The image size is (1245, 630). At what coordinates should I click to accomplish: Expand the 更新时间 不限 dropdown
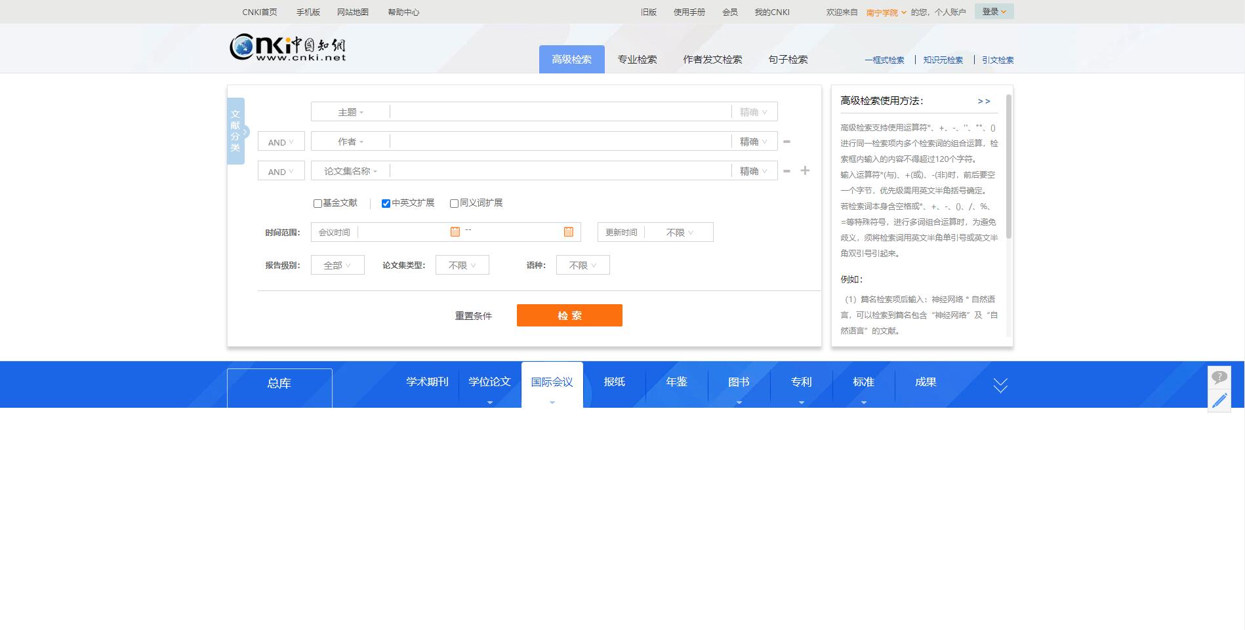(679, 233)
